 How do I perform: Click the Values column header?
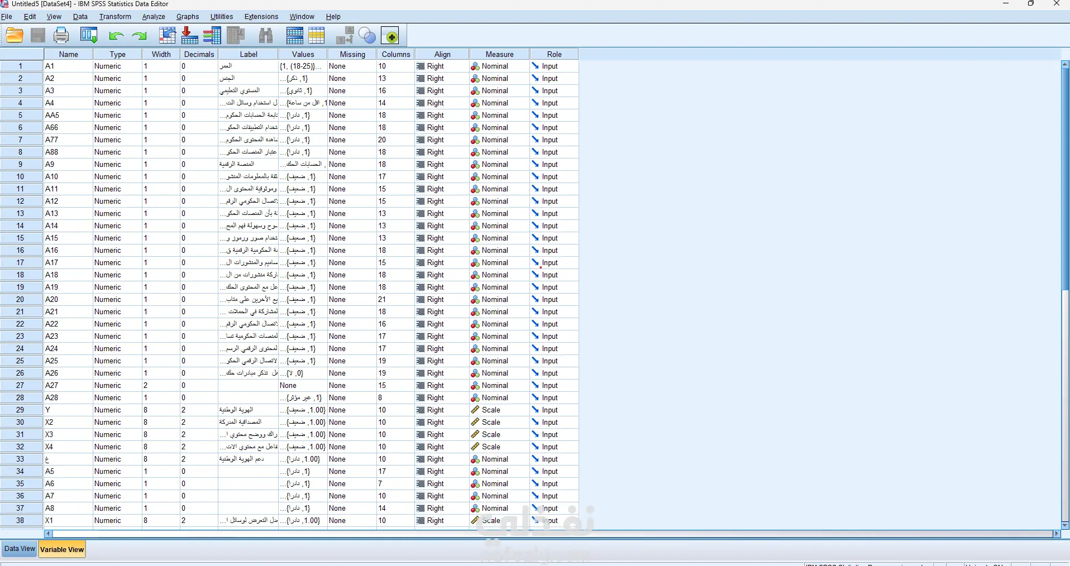pyautogui.click(x=303, y=54)
